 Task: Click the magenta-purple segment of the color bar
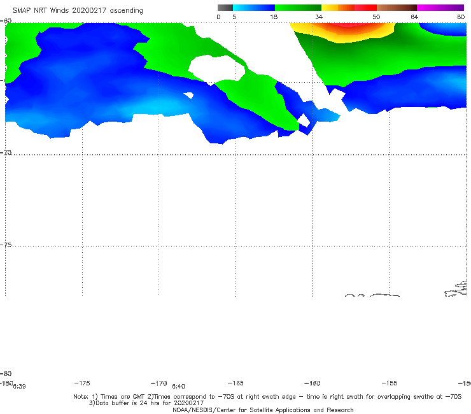[440, 8]
